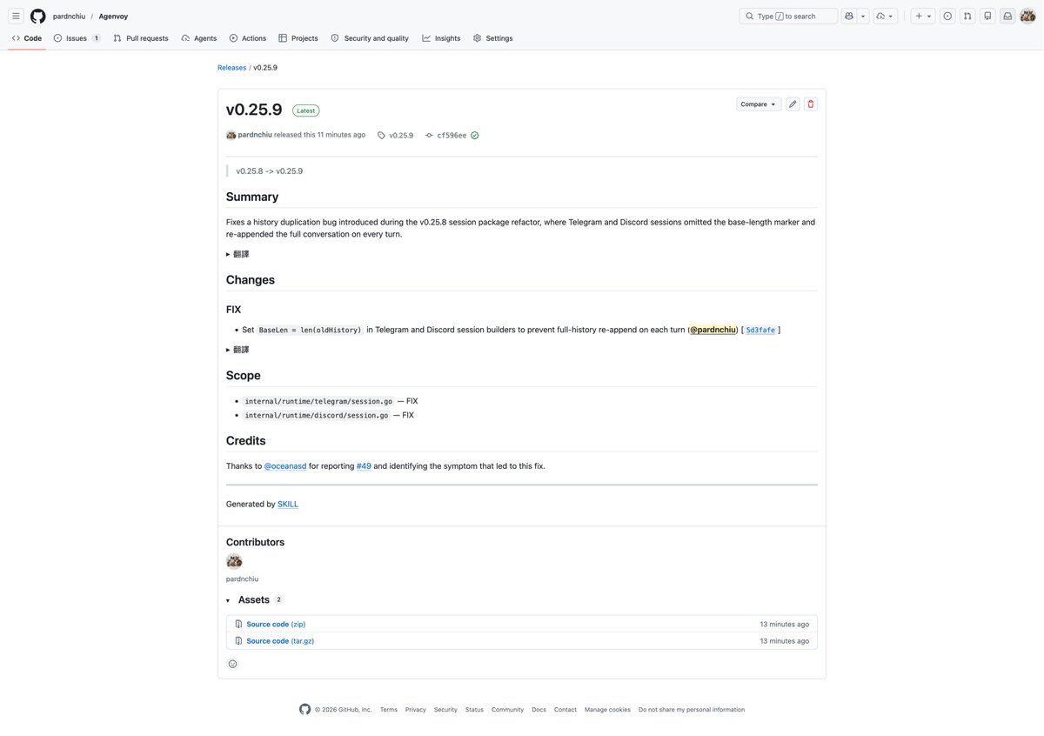The width and height of the screenshot is (1044, 736).
Task: Go to Agenvoy repository in breadcrumb
Action: (114, 17)
